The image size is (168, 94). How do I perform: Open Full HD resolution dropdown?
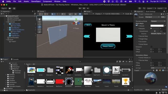click(x=114, y=14)
